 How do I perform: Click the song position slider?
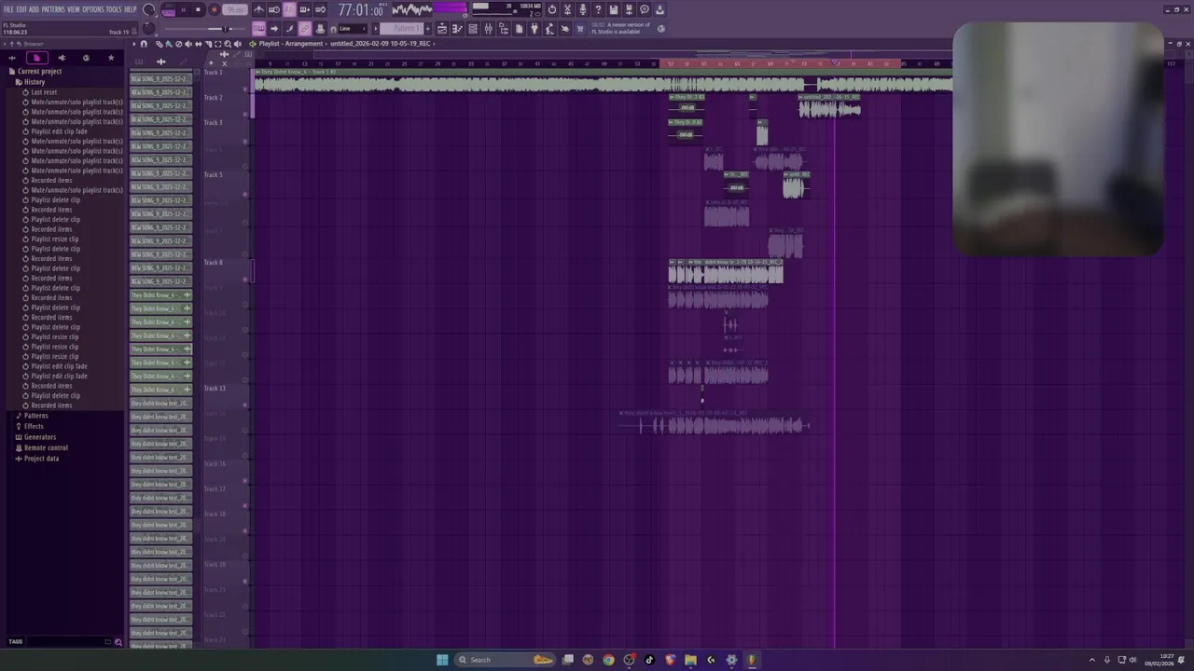[206, 29]
